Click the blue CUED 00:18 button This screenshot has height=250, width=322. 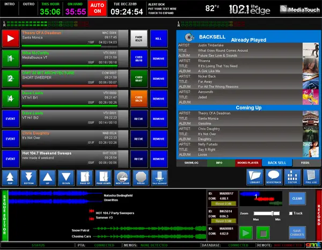pos(139,58)
